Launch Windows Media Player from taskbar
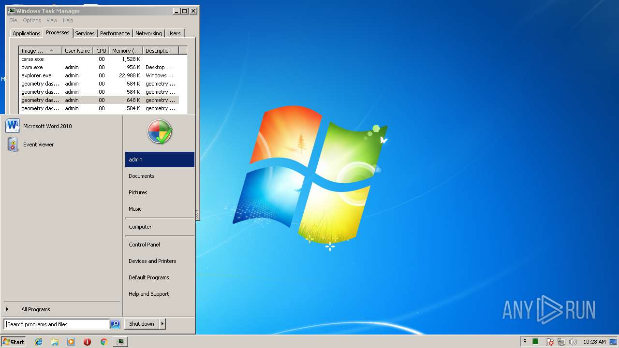The width and height of the screenshot is (619, 348). click(x=71, y=342)
